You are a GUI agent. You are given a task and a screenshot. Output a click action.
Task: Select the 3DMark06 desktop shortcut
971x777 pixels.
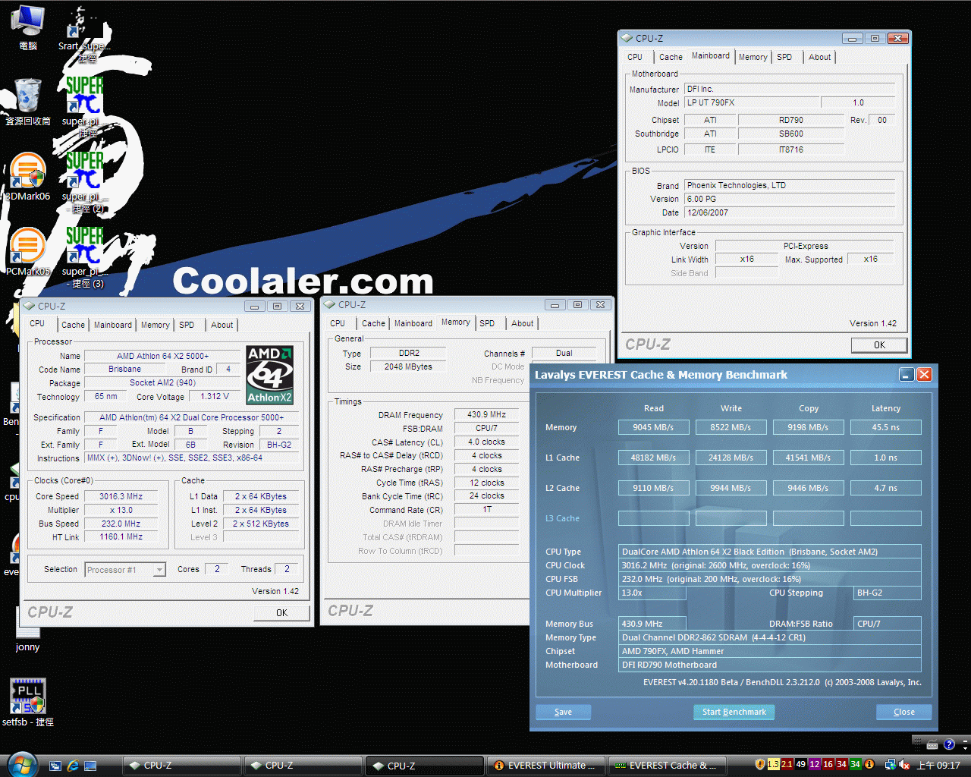[28, 177]
